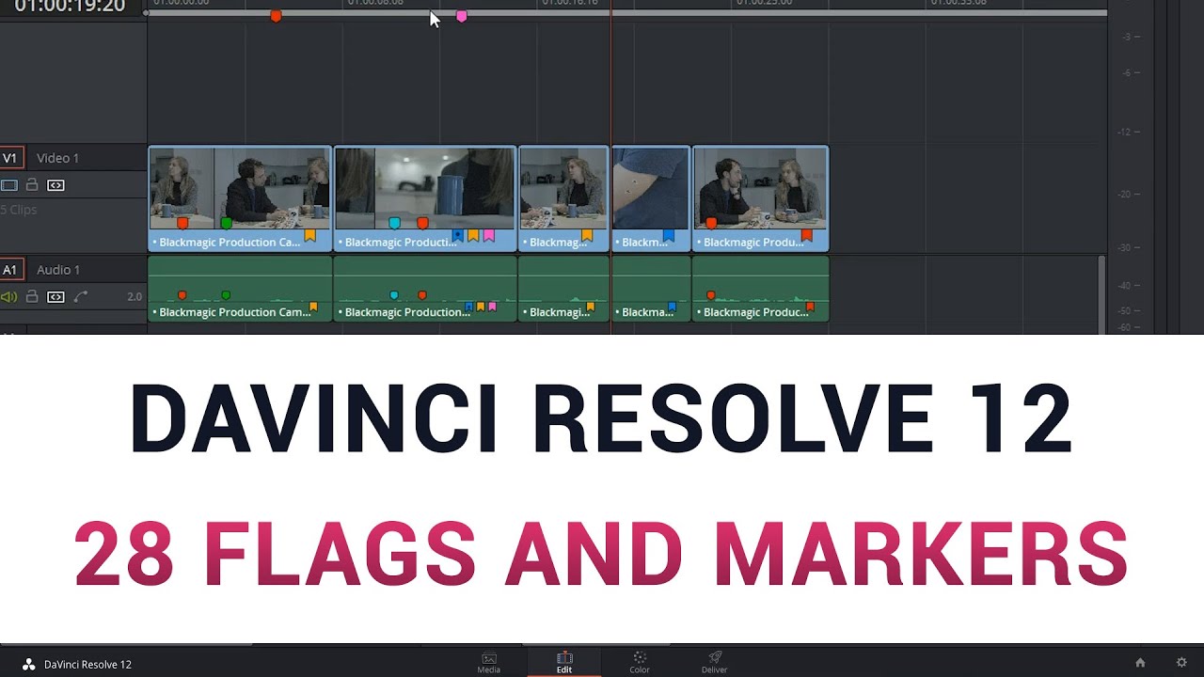Open the Deliver page
Image resolution: width=1204 pixels, height=677 pixels.
click(715, 663)
